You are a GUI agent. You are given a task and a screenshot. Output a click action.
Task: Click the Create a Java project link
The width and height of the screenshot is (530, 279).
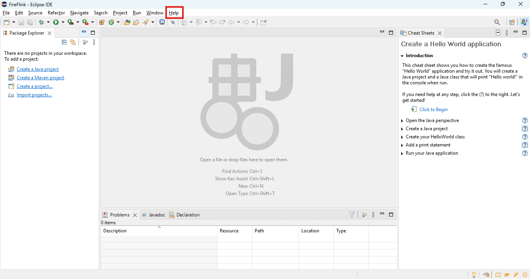(x=38, y=69)
